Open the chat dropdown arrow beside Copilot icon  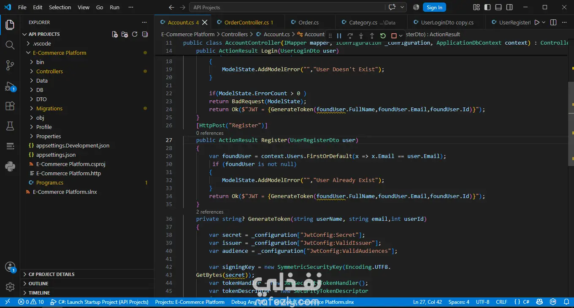click(402, 7)
